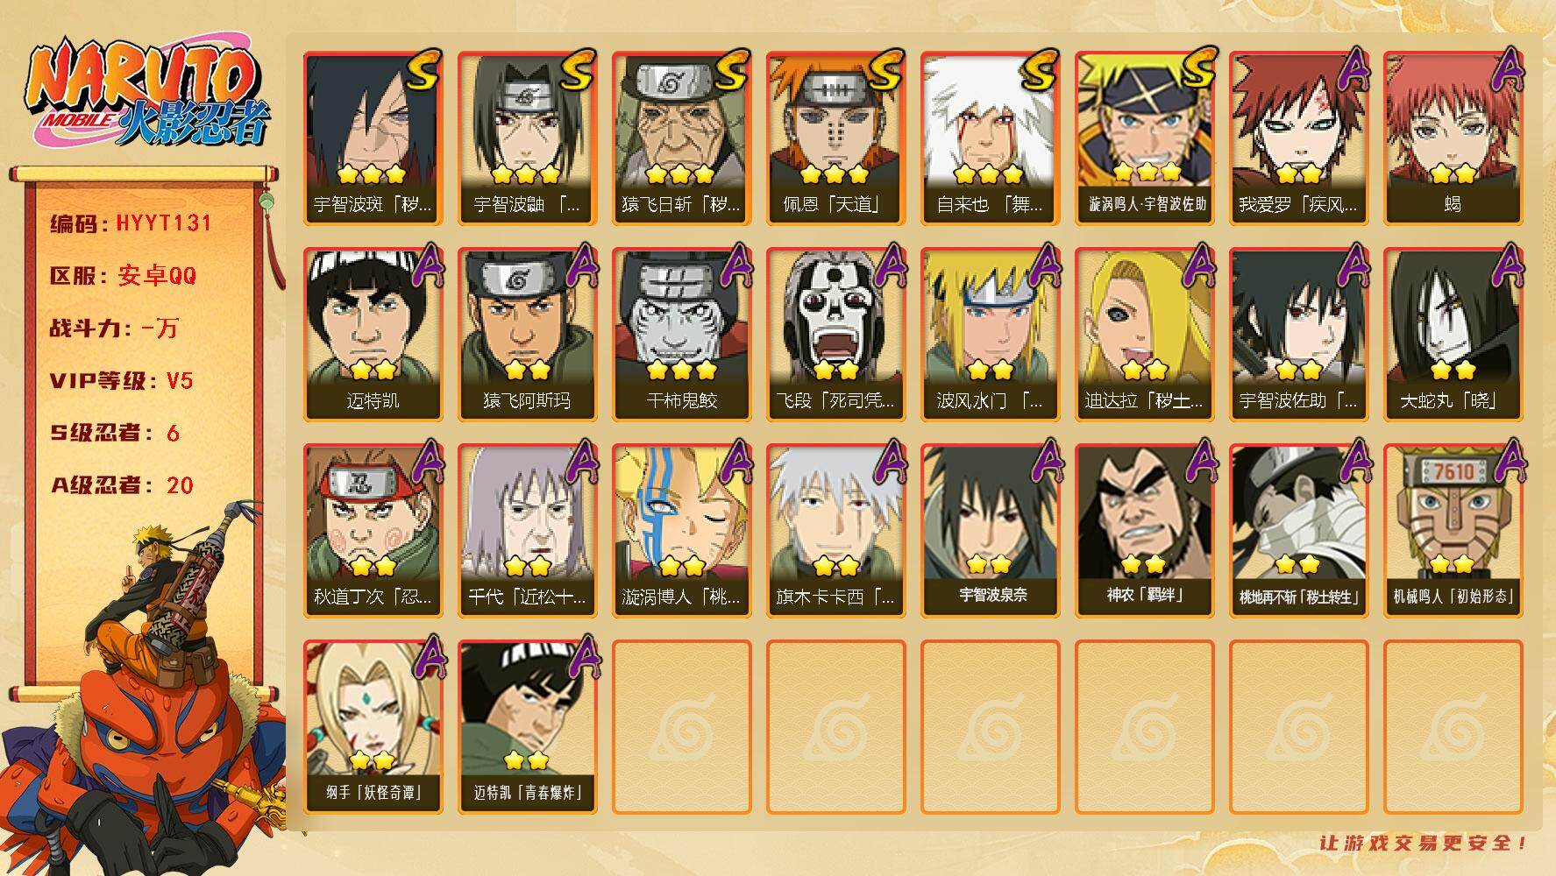Open the 迈特凯 character card

pos(373,335)
